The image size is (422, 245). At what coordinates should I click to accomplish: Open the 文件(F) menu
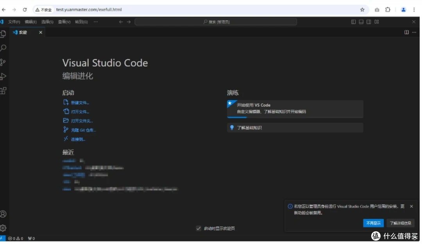tap(14, 22)
